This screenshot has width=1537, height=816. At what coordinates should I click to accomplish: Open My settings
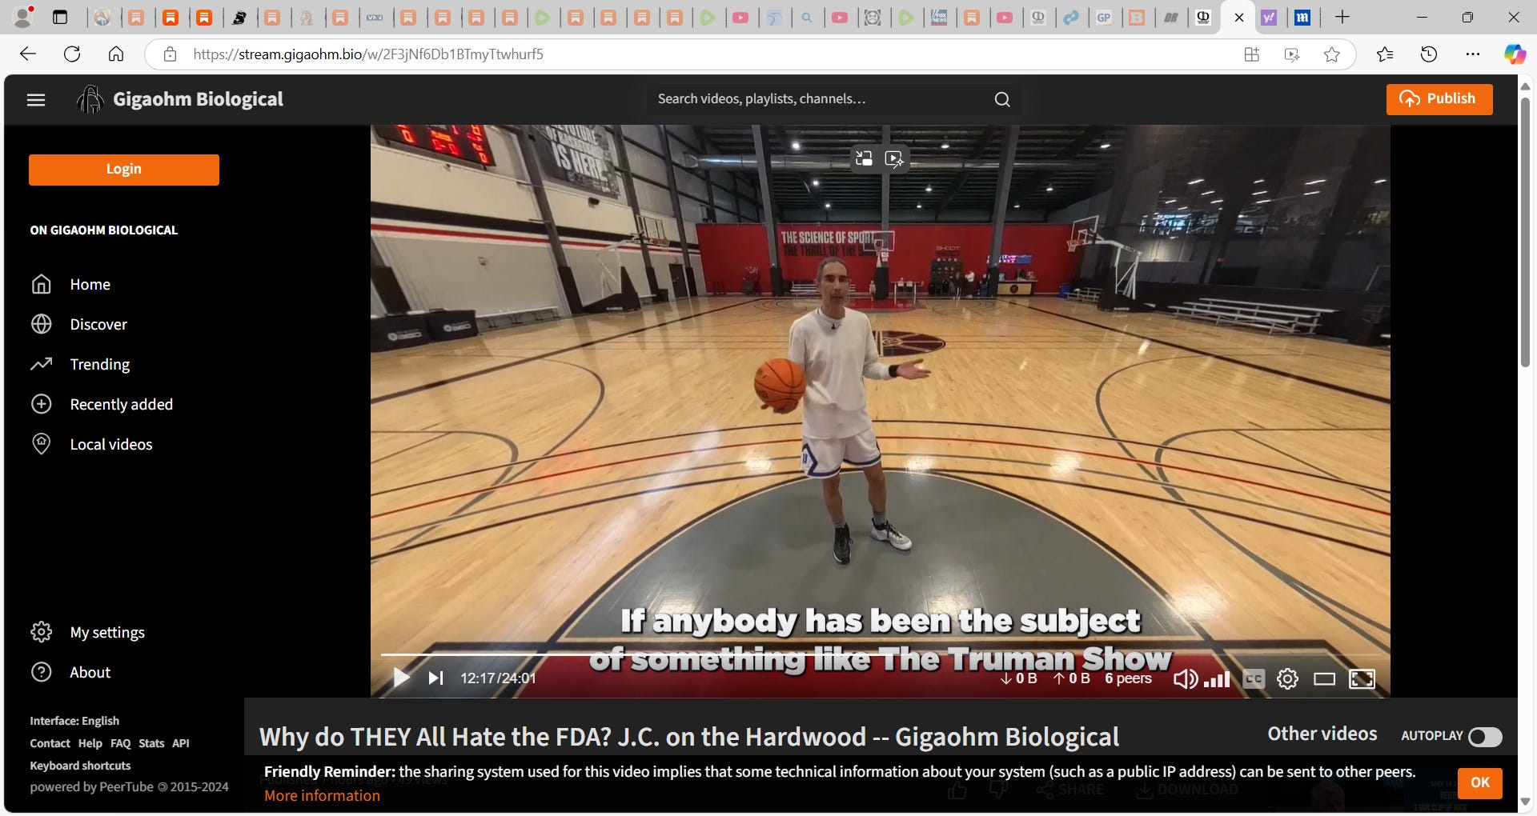point(107,633)
